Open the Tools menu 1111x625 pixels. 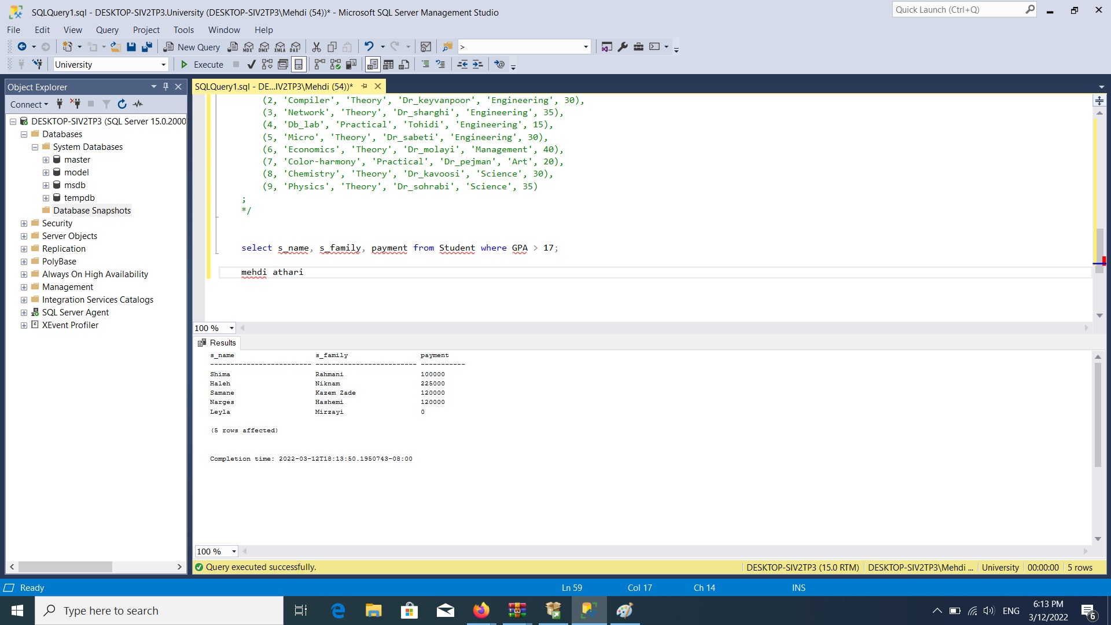183,30
